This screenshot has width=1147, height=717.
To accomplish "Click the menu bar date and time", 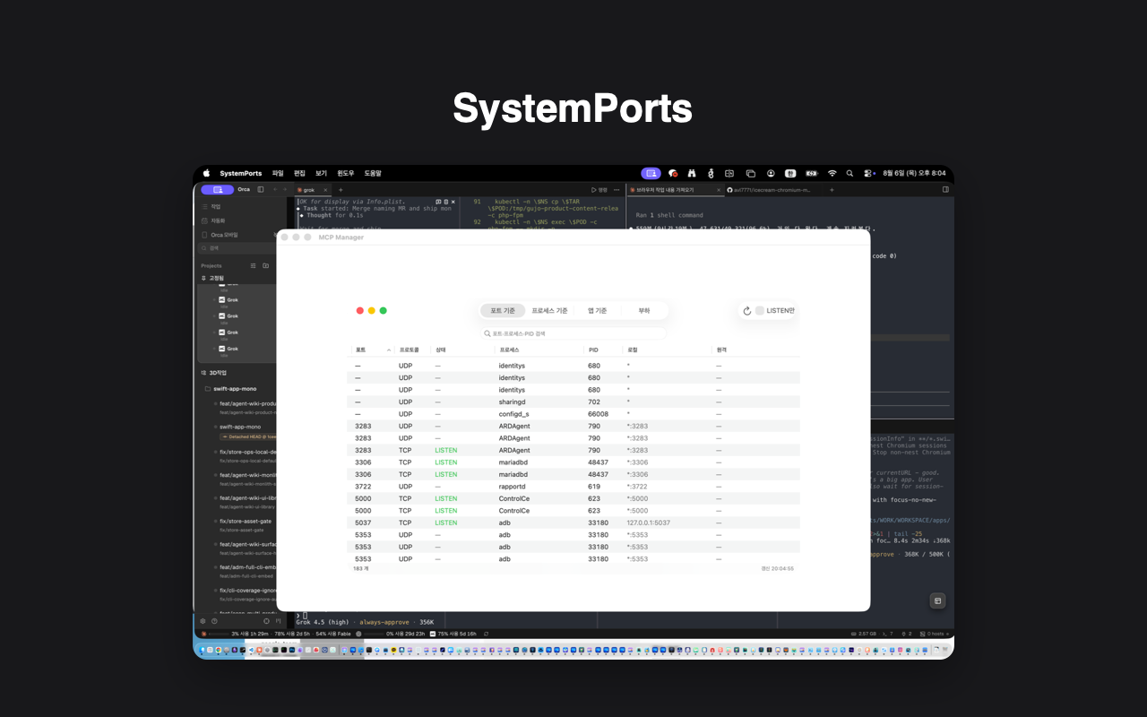I will point(913,173).
